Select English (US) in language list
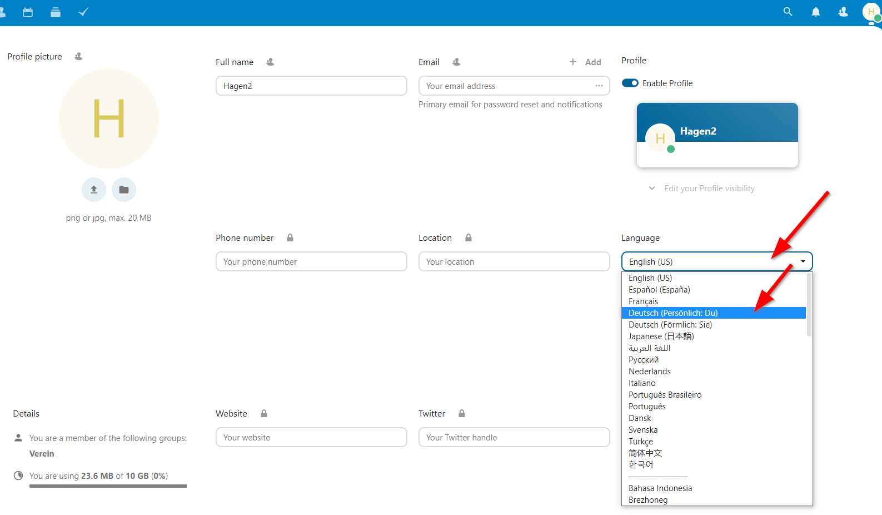 pyautogui.click(x=714, y=278)
